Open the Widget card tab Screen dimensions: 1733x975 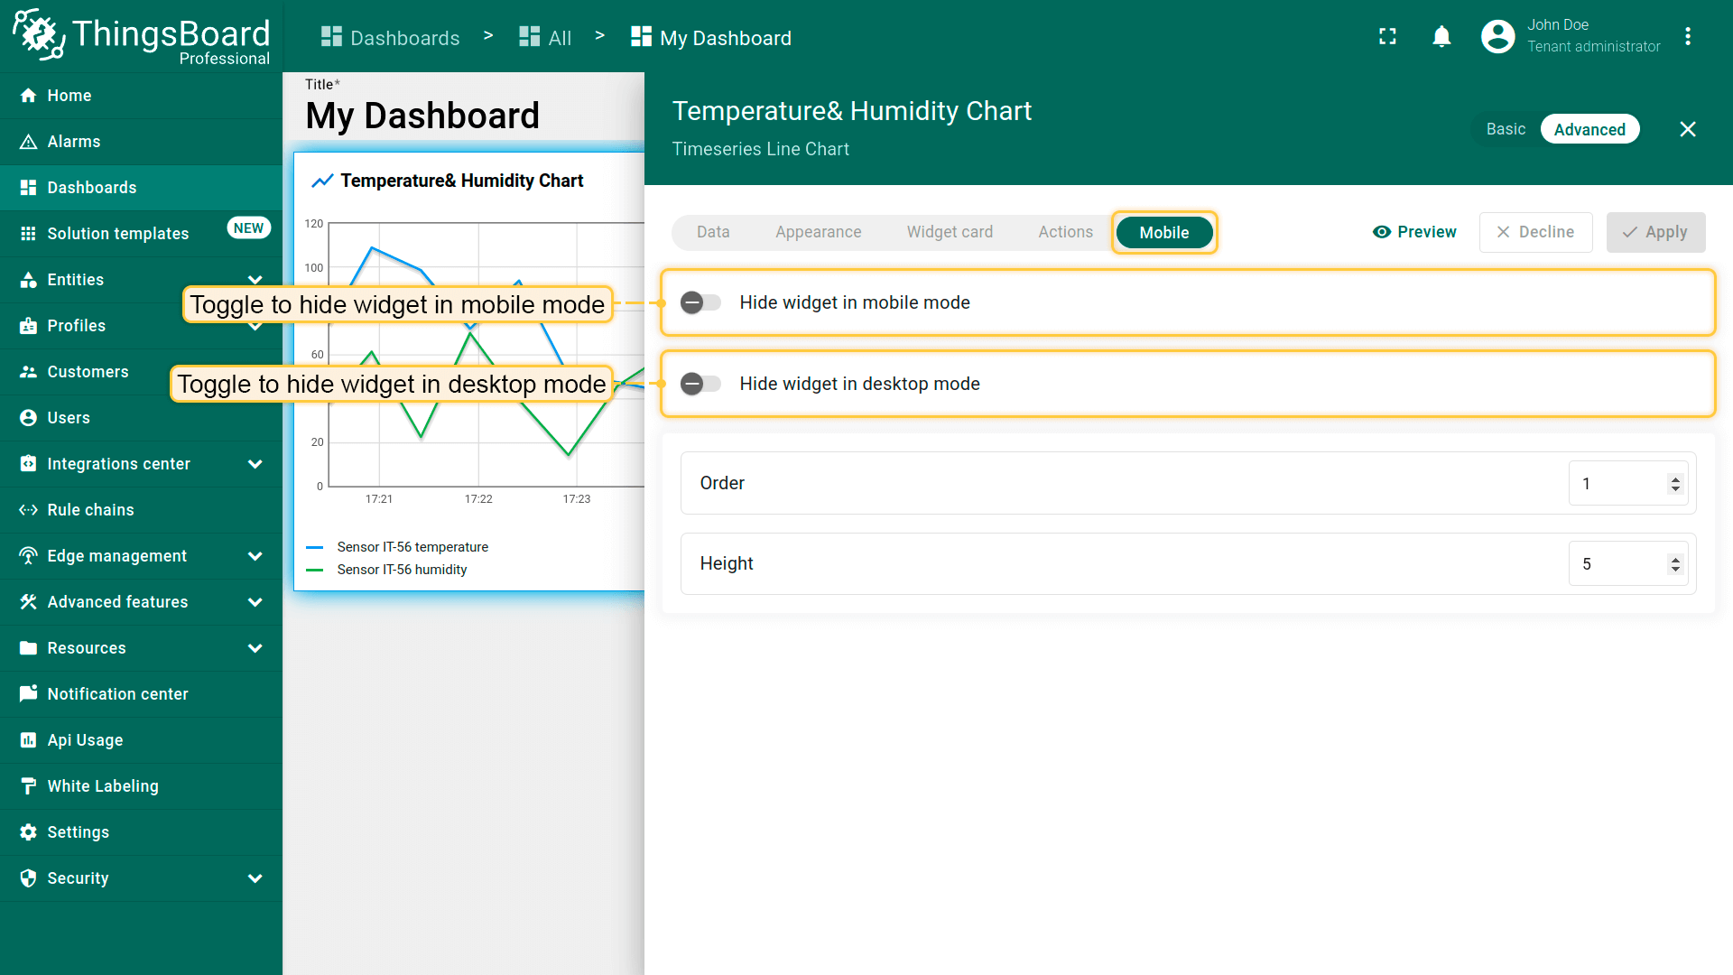coord(950,232)
